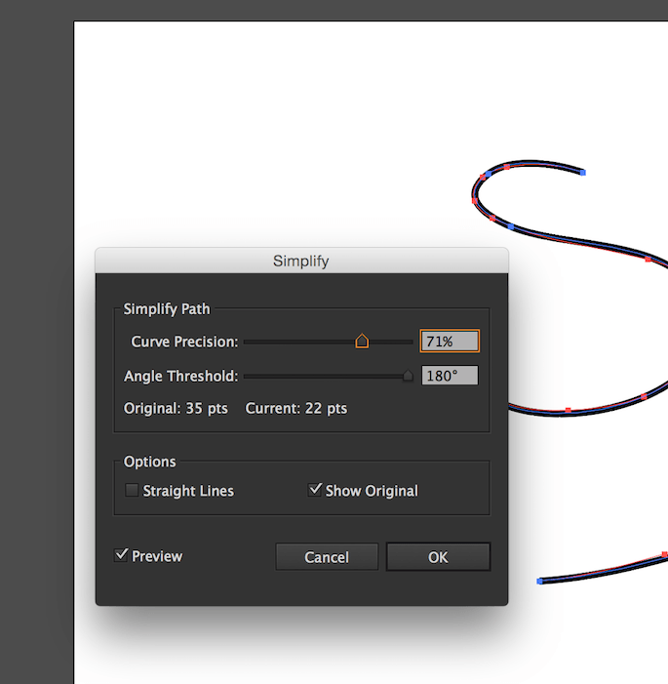Enable the Straight Lines checkbox
The height and width of the screenshot is (684, 668).
(x=133, y=491)
